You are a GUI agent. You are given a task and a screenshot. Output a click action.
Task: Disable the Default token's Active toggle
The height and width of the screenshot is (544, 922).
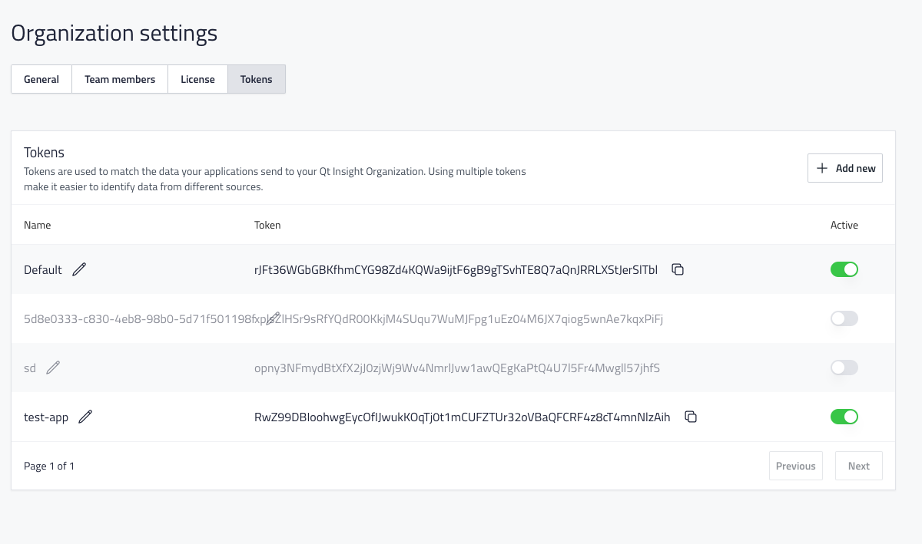pyautogui.click(x=844, y=269)
